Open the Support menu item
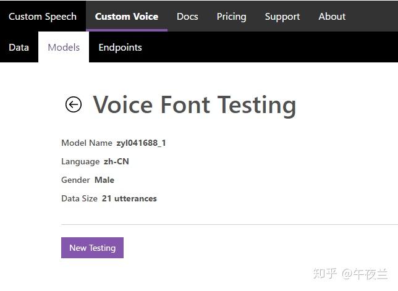This screenshot has height=291, width=398. pyautogui.click(x=282, y=17)
